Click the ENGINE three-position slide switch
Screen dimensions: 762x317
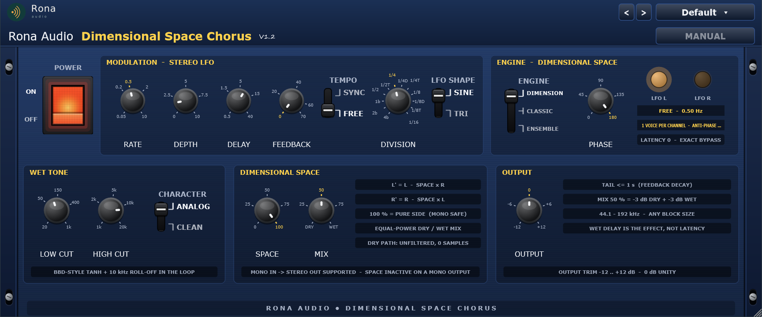point(511,111)
